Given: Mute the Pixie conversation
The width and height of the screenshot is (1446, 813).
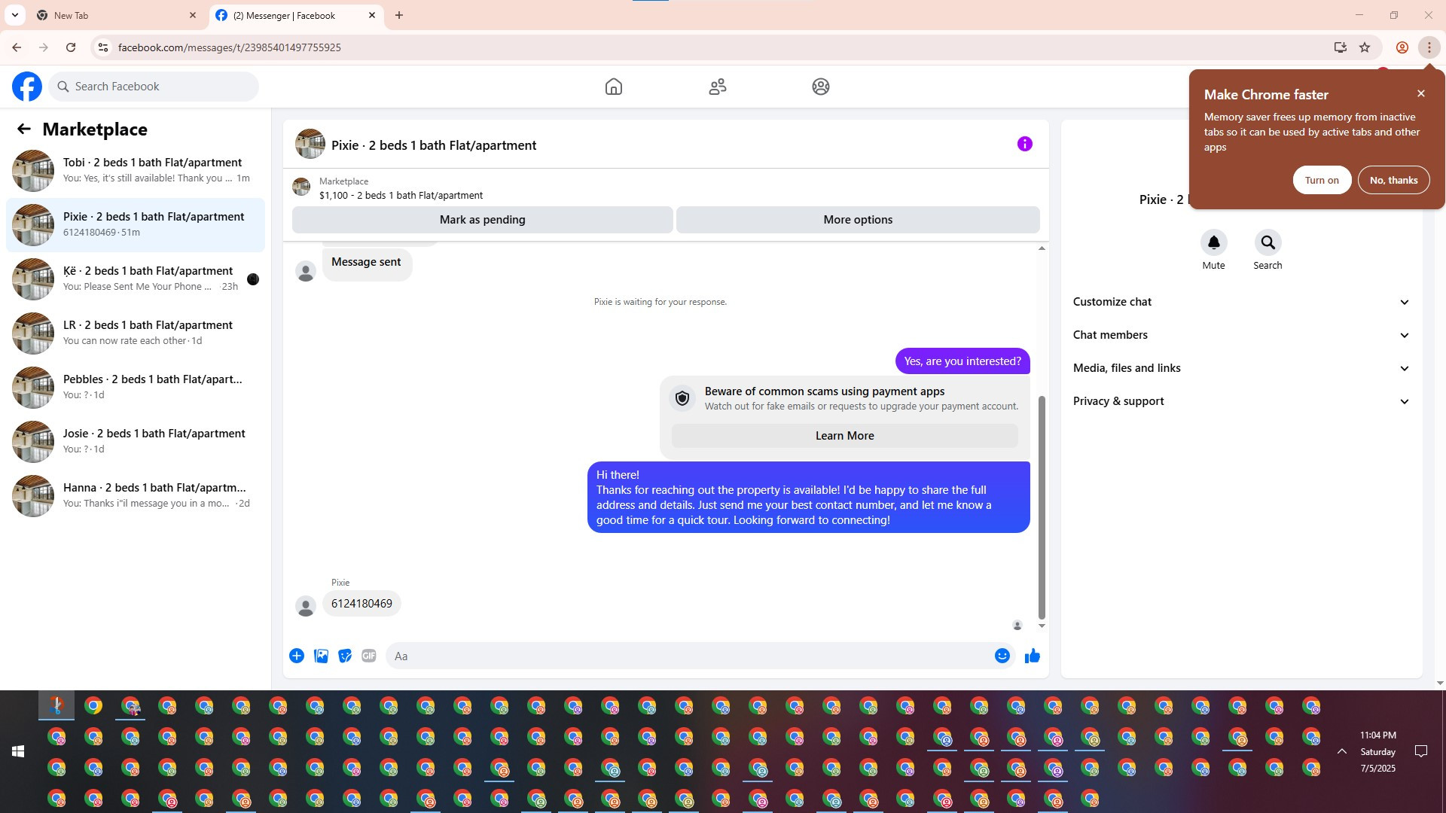Looking at the screenshot, I should coord(1213,243).
